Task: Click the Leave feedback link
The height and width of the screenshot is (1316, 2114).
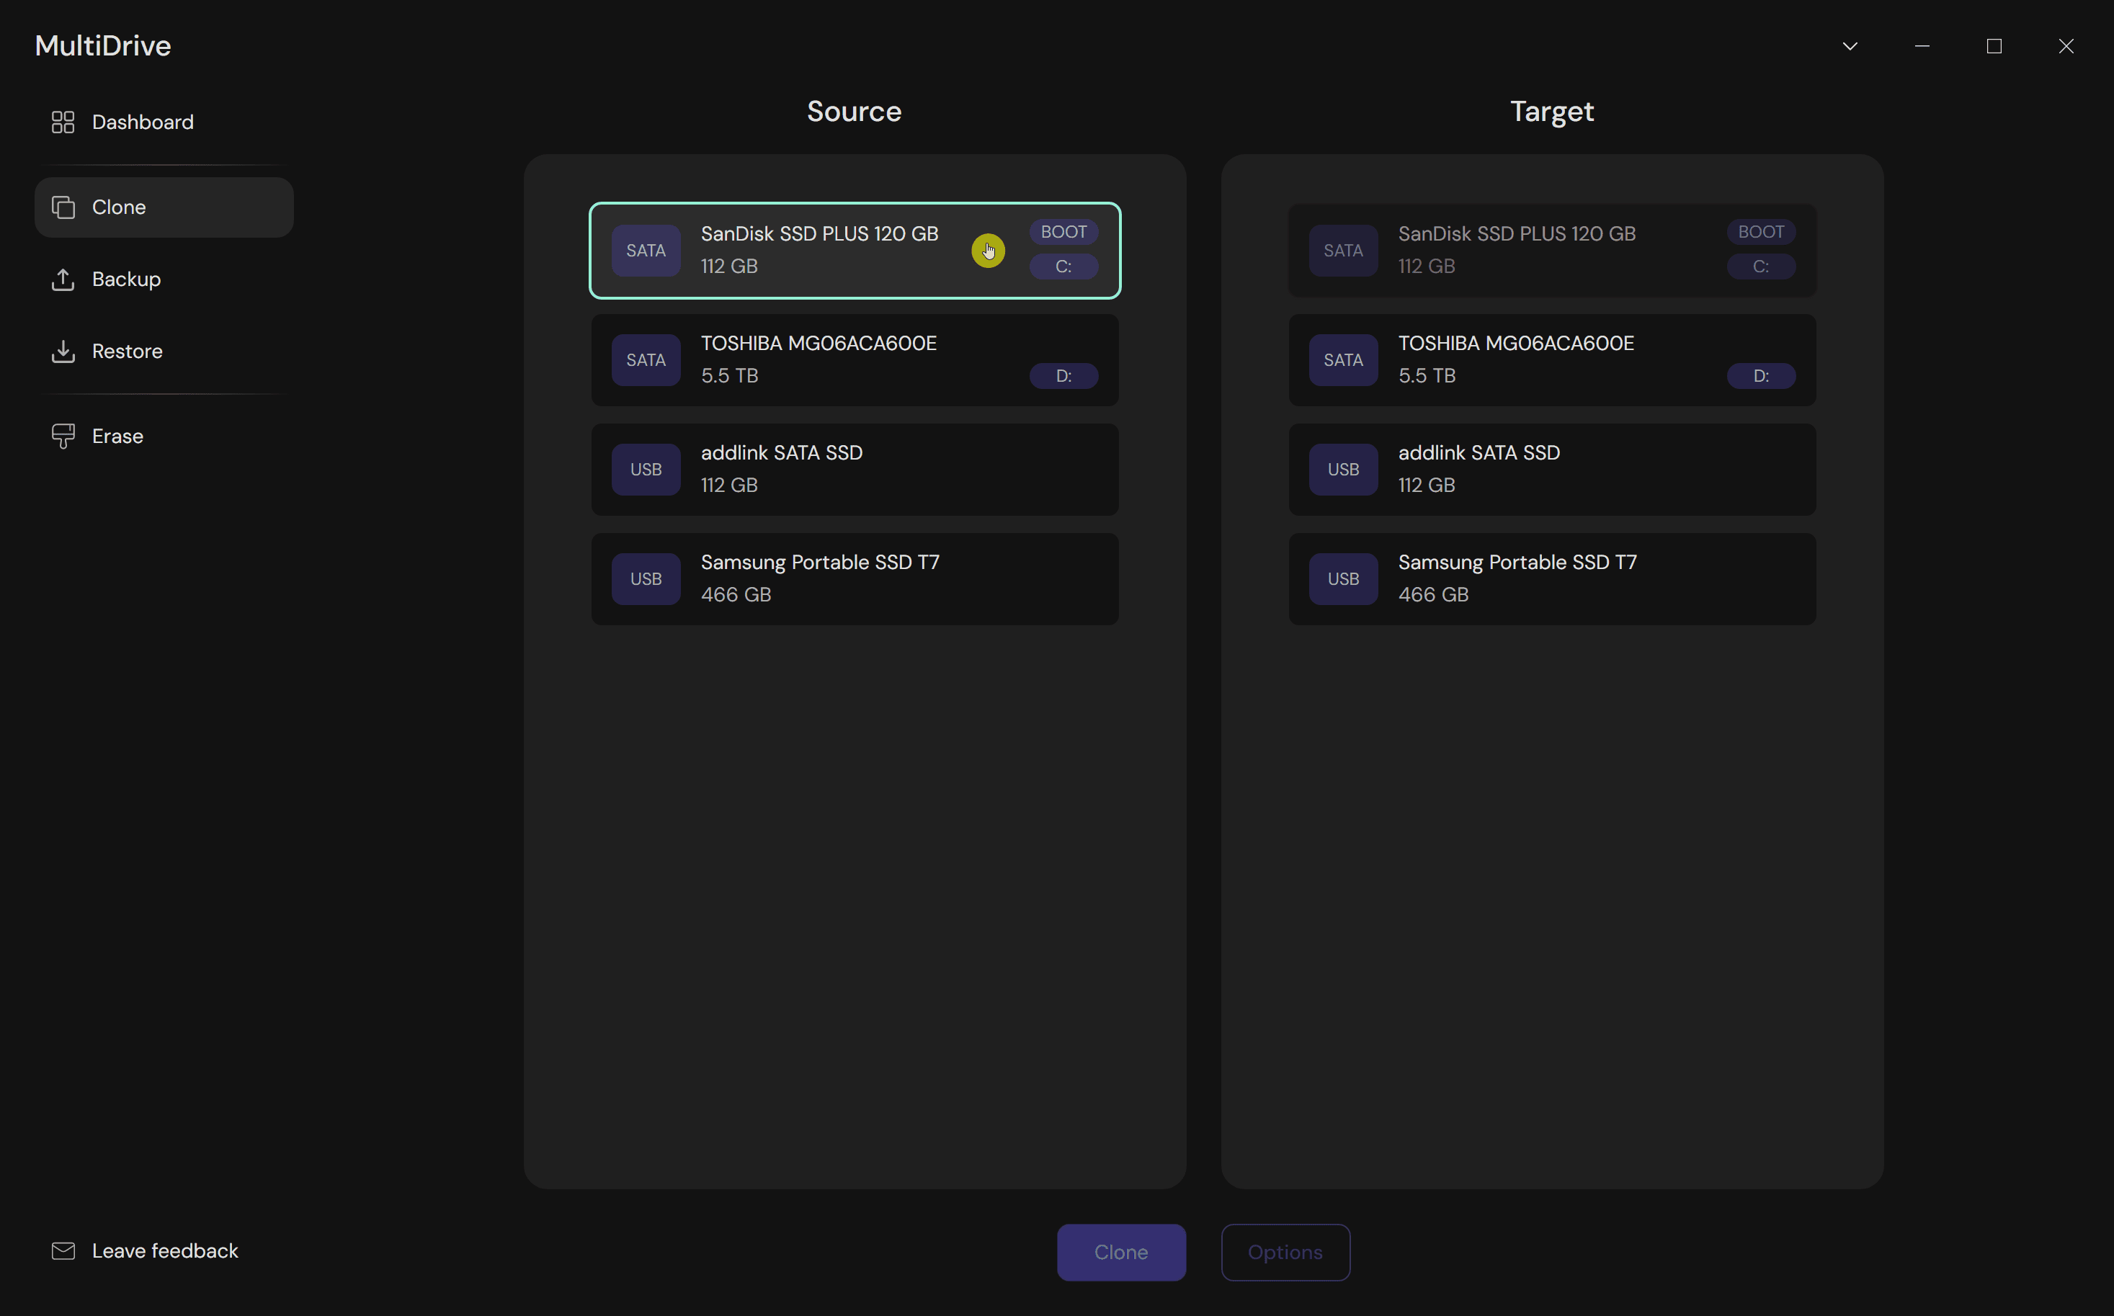Action: click(164, 1250)
